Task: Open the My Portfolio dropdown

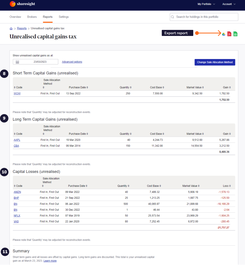Action: [206, 4]
